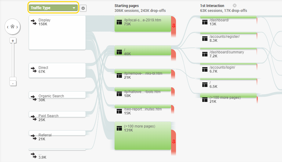
Task: Zoom out with the minus button
Action: pos(13,84)
